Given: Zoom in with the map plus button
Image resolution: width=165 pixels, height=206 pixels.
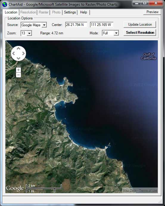Looking at the screenshot, I should (x=18, y=70).
